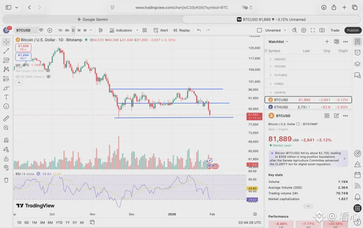Activate the magnet mode icon
Image resolution: width=363 pixels, height=228 pixels.
pos(6,140)
